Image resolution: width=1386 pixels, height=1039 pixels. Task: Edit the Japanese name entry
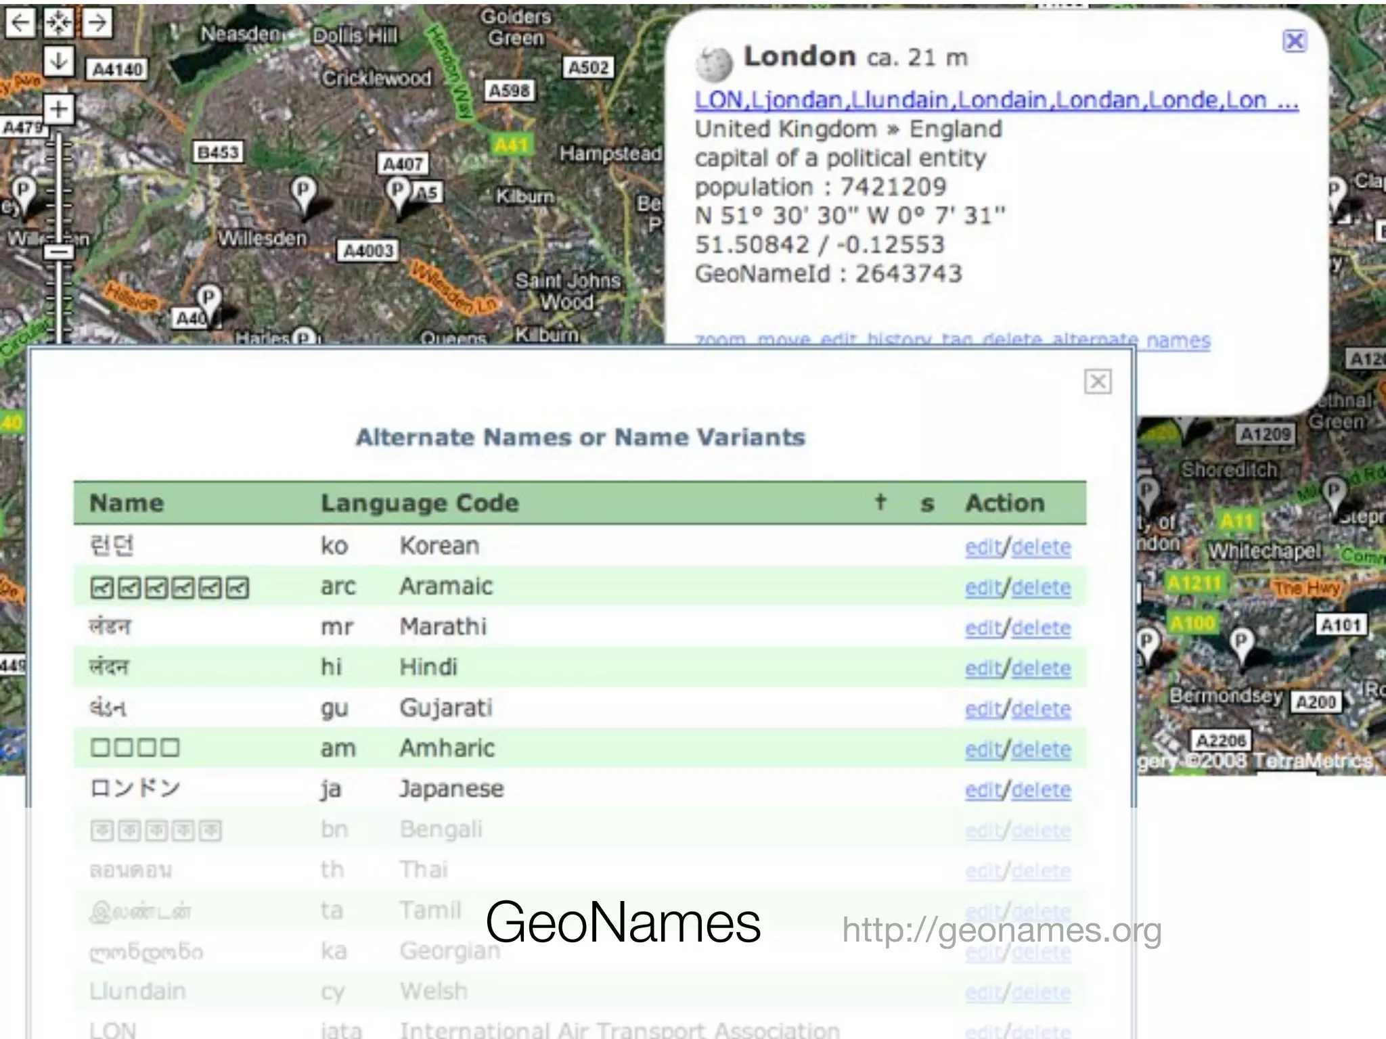click(x=983, y=790)
